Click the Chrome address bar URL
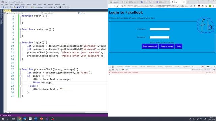This screenshot has width=216, height=121. 158,6
